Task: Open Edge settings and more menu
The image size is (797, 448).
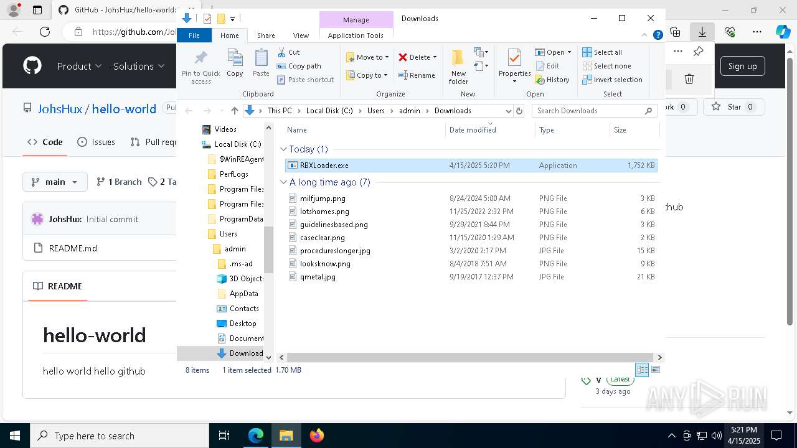Action: point(757,32)
